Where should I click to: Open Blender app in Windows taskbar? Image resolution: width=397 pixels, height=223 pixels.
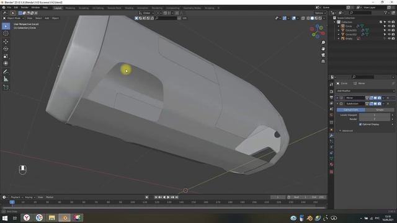pos(65,217)
